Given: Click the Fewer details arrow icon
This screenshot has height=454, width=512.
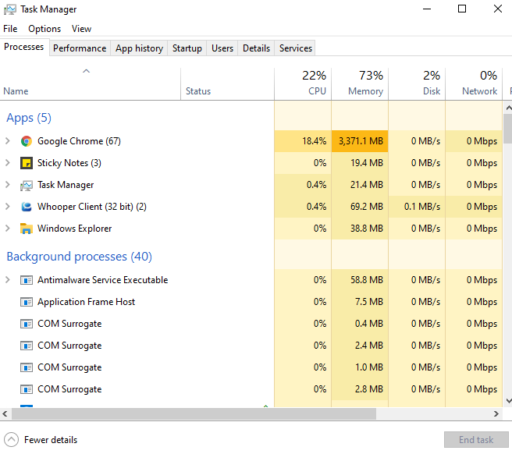Looking at the screenshot, I should click(x=11, y=440).
